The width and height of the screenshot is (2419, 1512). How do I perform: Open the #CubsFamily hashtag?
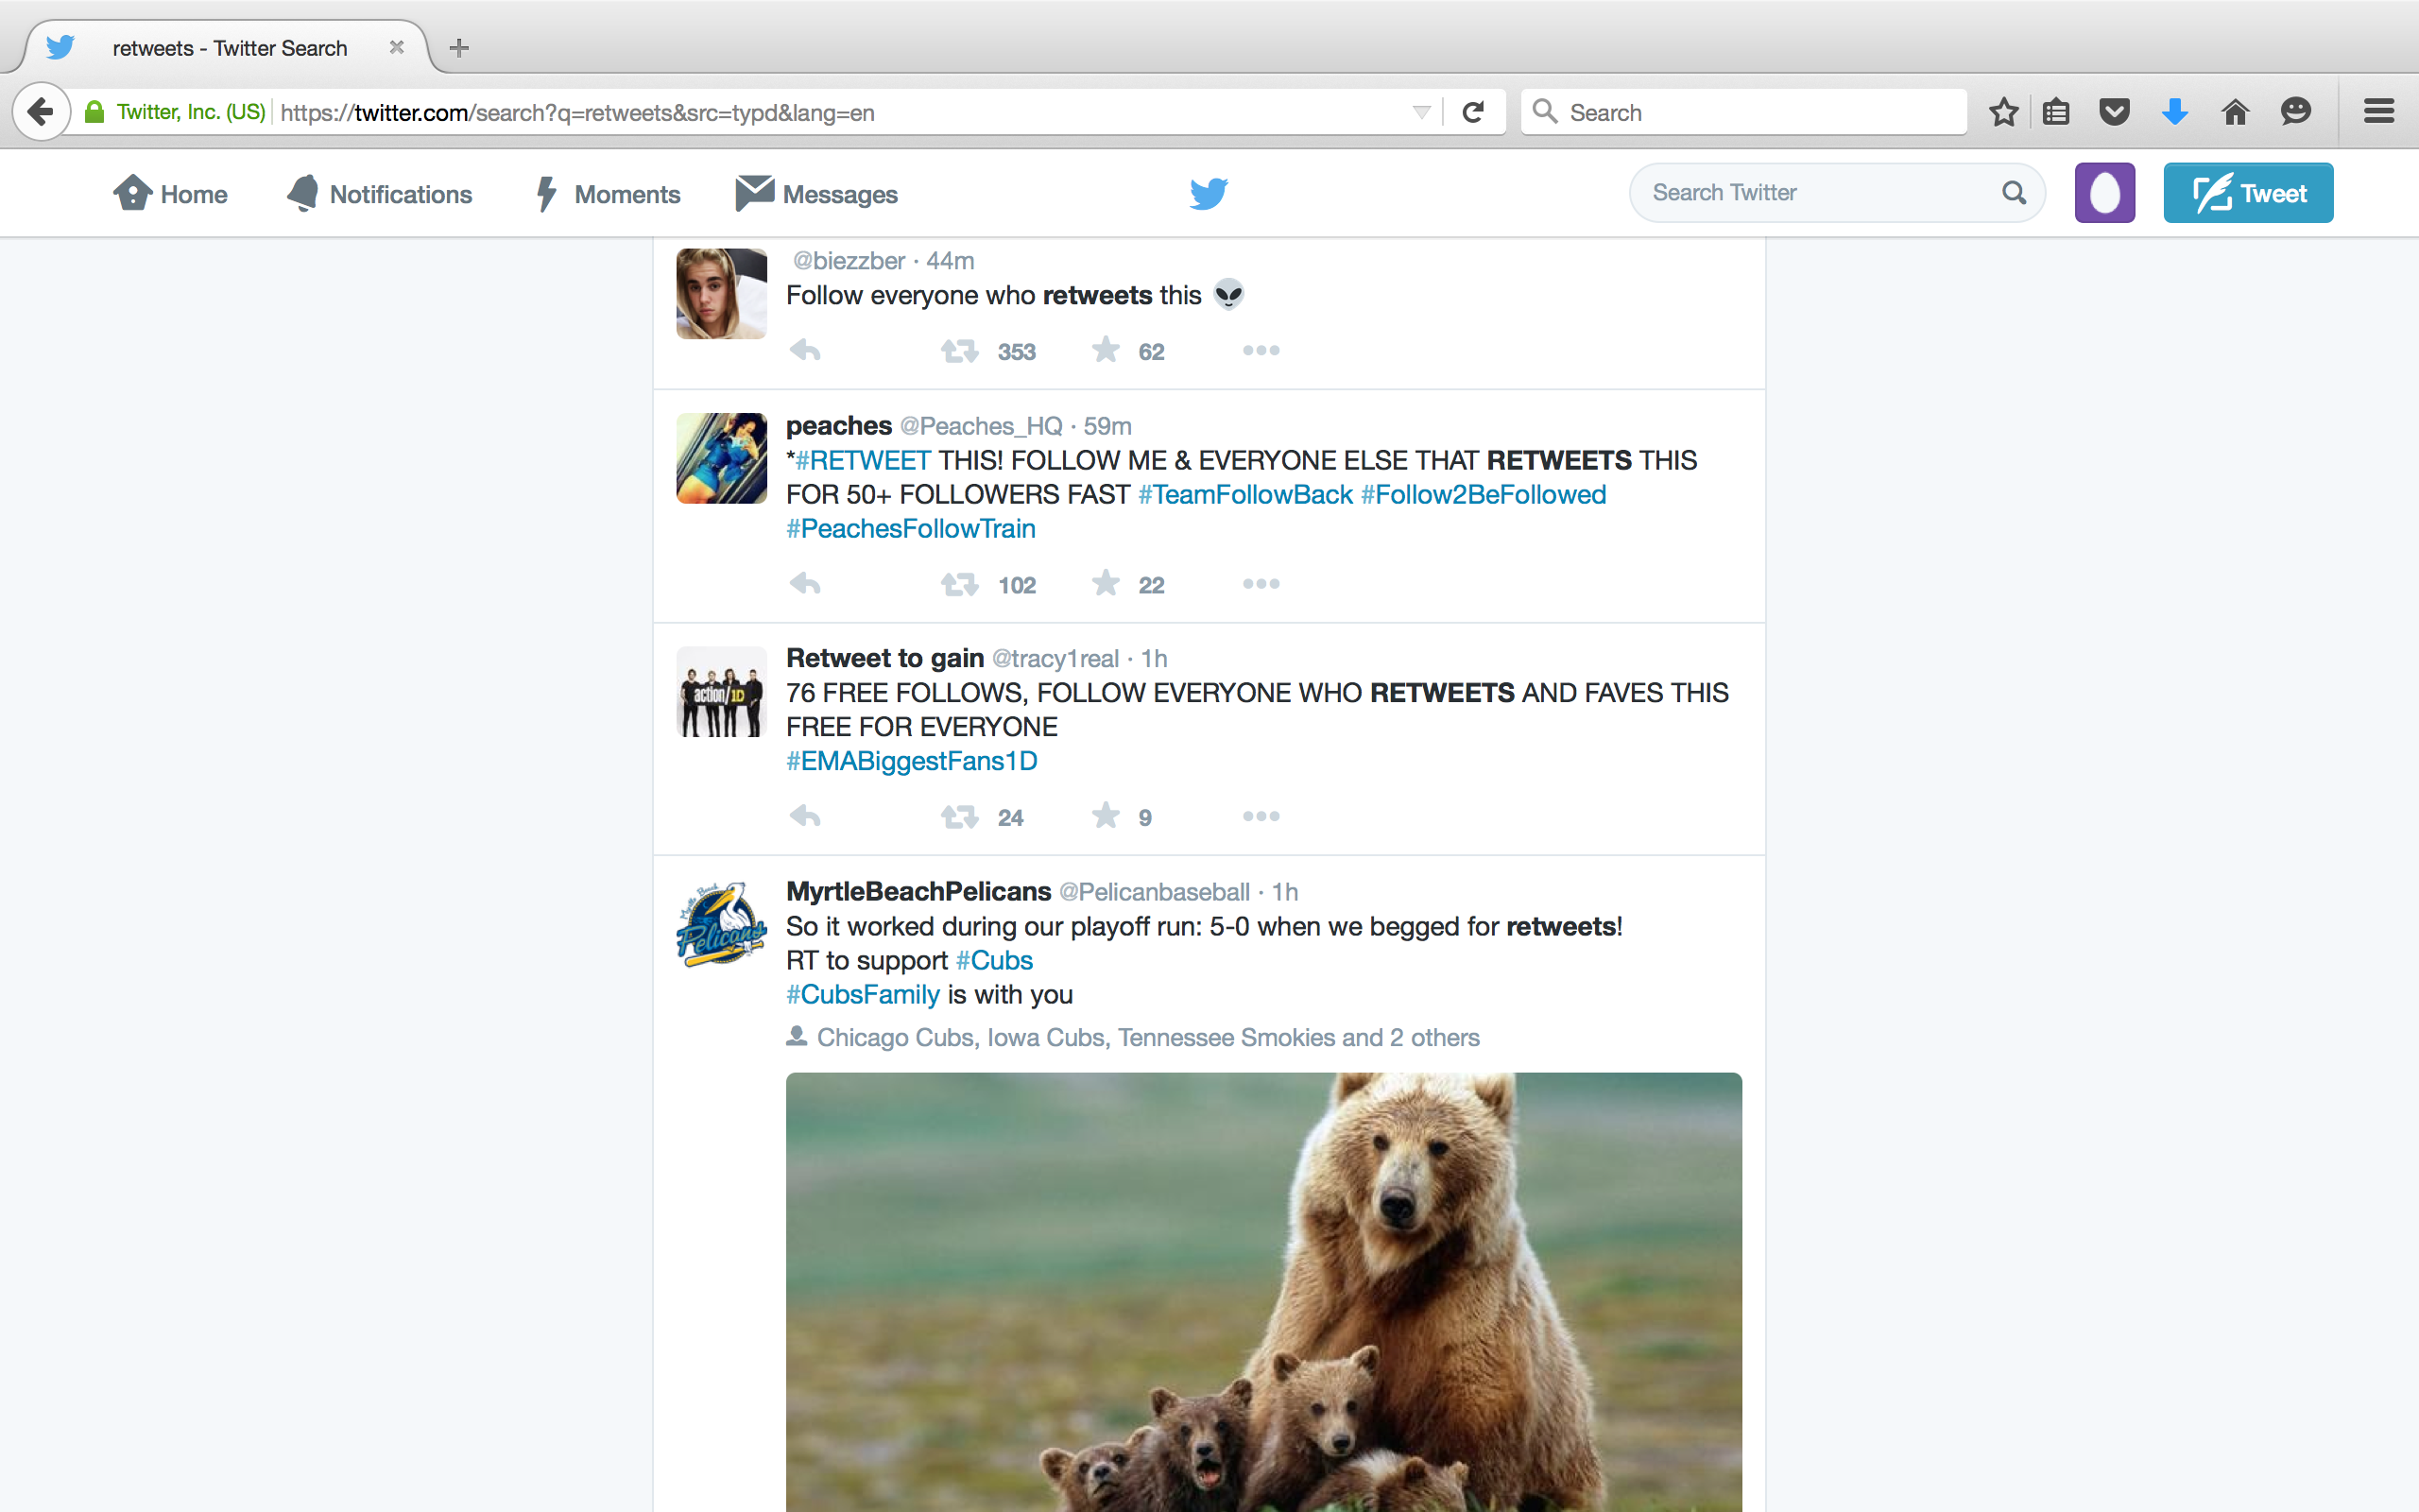click(x=863, y=995)
